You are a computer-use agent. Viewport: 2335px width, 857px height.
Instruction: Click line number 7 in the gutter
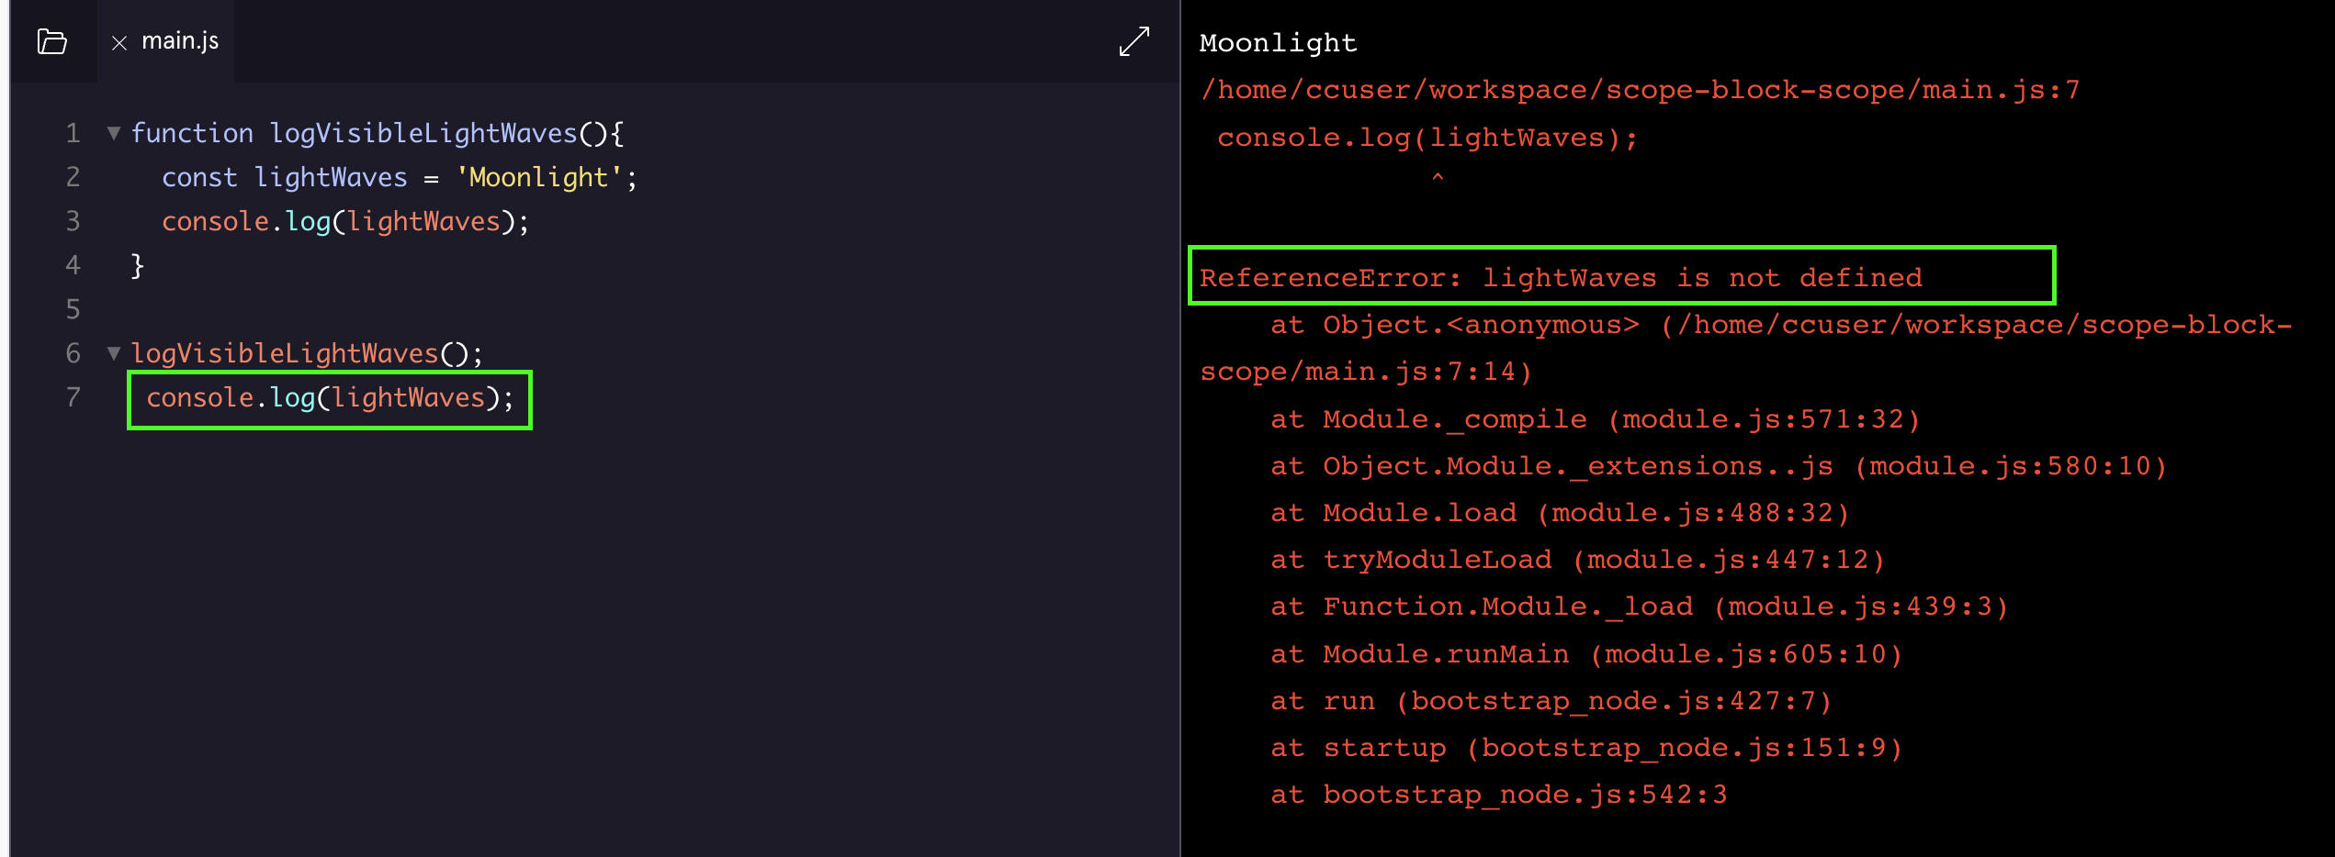[73, 397]
